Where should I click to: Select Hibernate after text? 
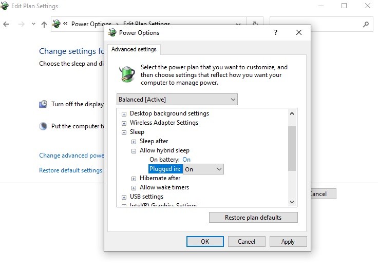click(160, 178)
